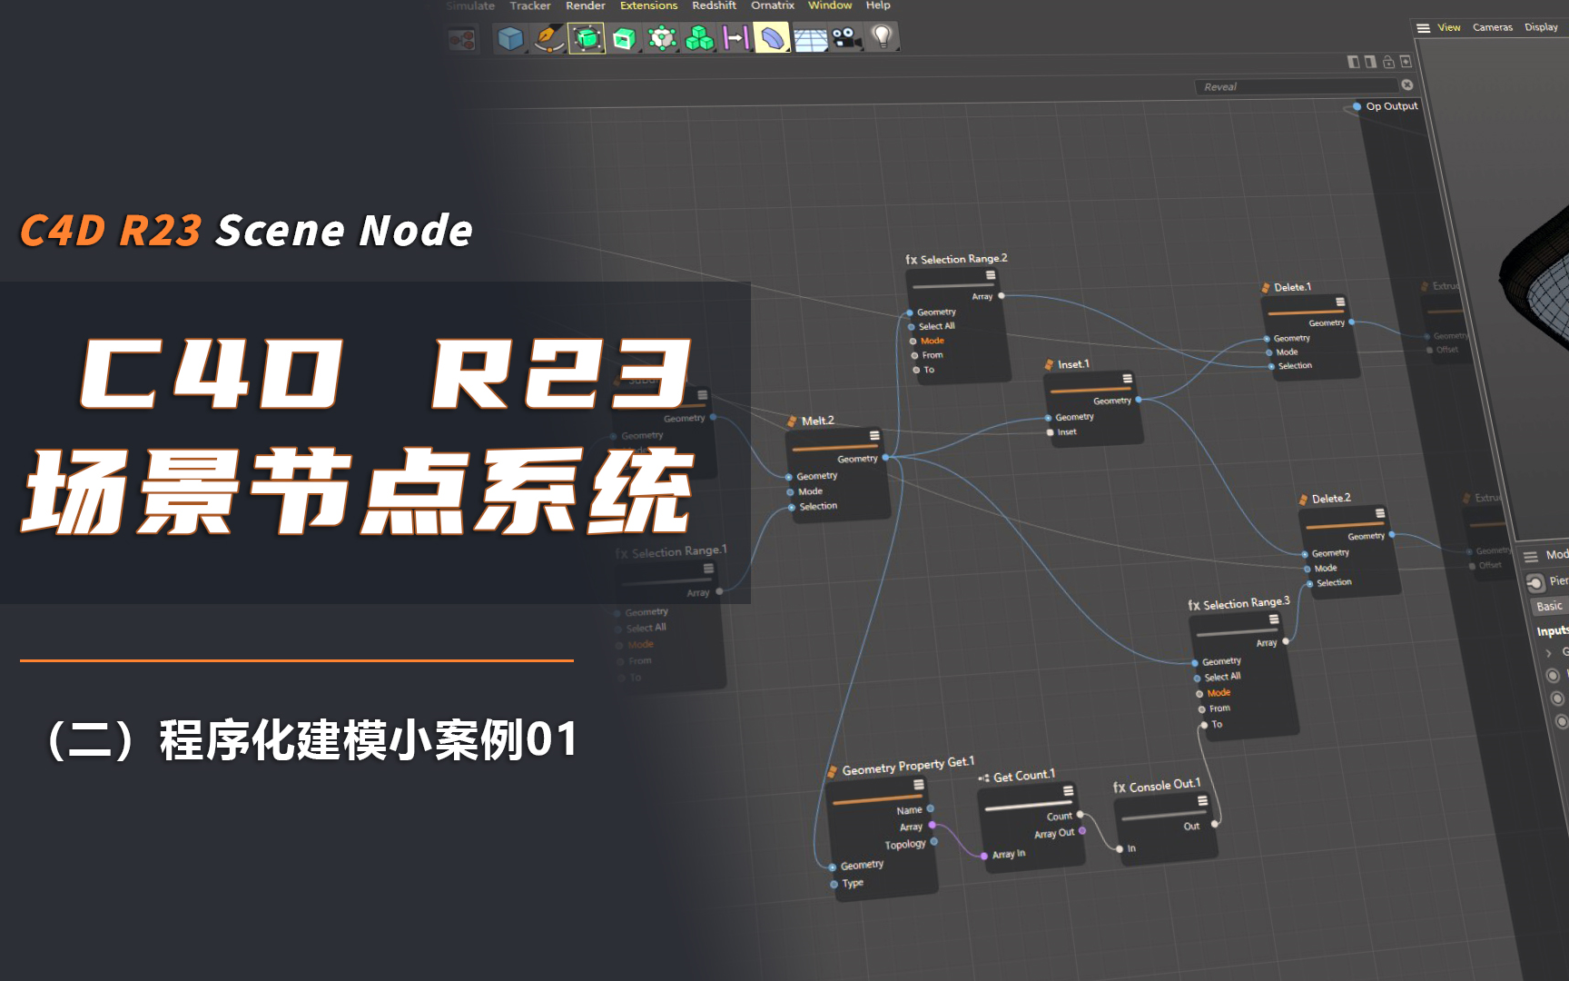Open Get Count.1 node menu icon

[x=1068, y=791]
